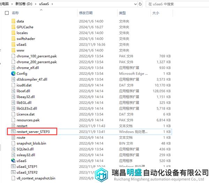Click the 2023/11/9 16:36 date of uSaaS folder
Image resolution: width=209 pixels, height=183 pixels.
pos(92,45)
